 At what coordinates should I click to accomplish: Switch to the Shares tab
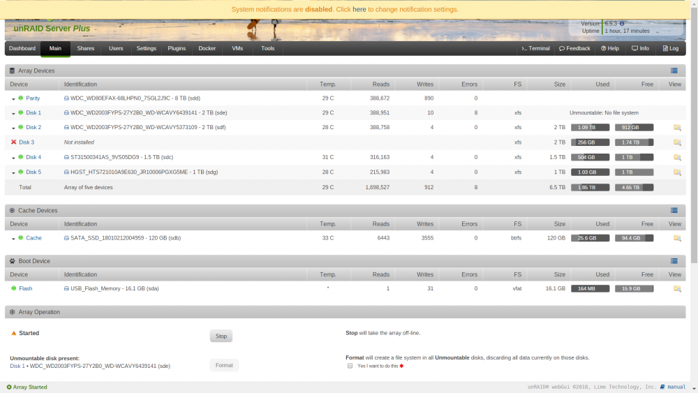pos(85,48)
